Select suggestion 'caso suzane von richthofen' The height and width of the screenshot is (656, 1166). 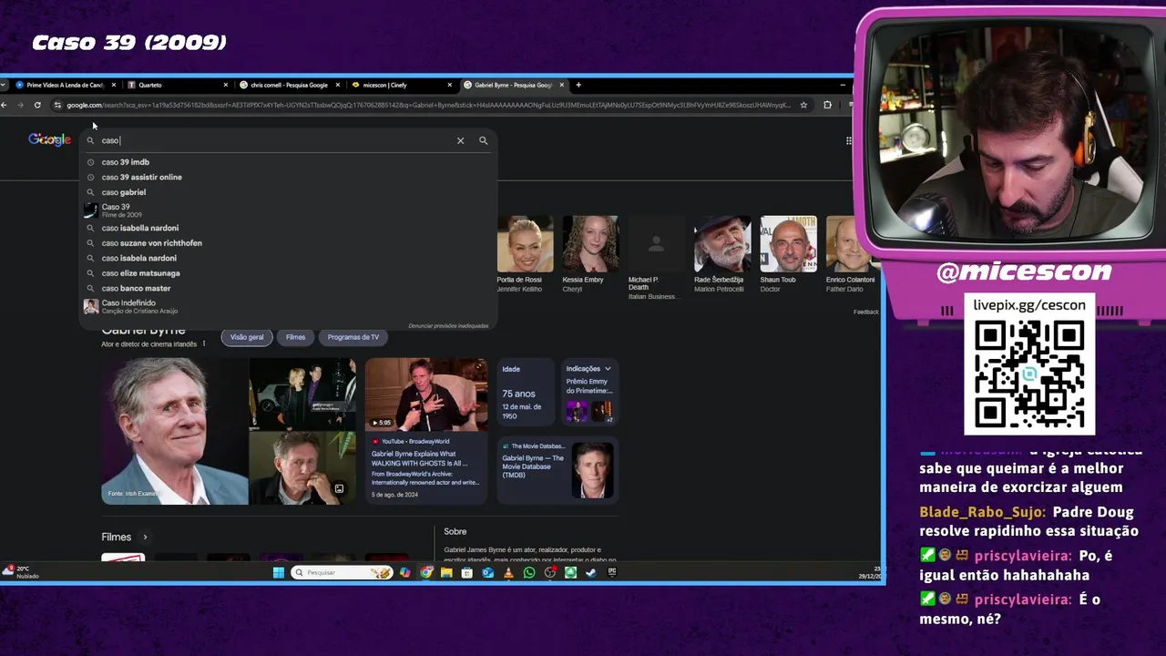pyautogui.click(x=288, y=243)
